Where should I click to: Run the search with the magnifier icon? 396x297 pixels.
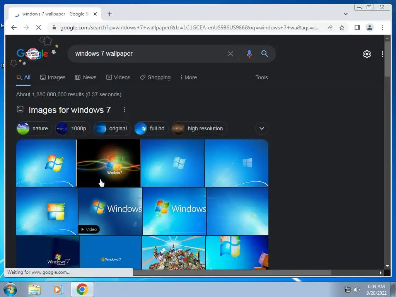click(265, 53)
